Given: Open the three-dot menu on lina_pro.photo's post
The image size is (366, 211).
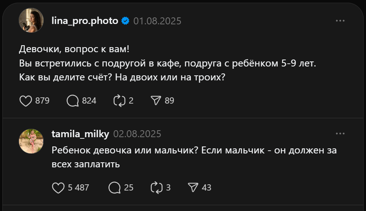Looking at the screenshot, I should point(340,21).
